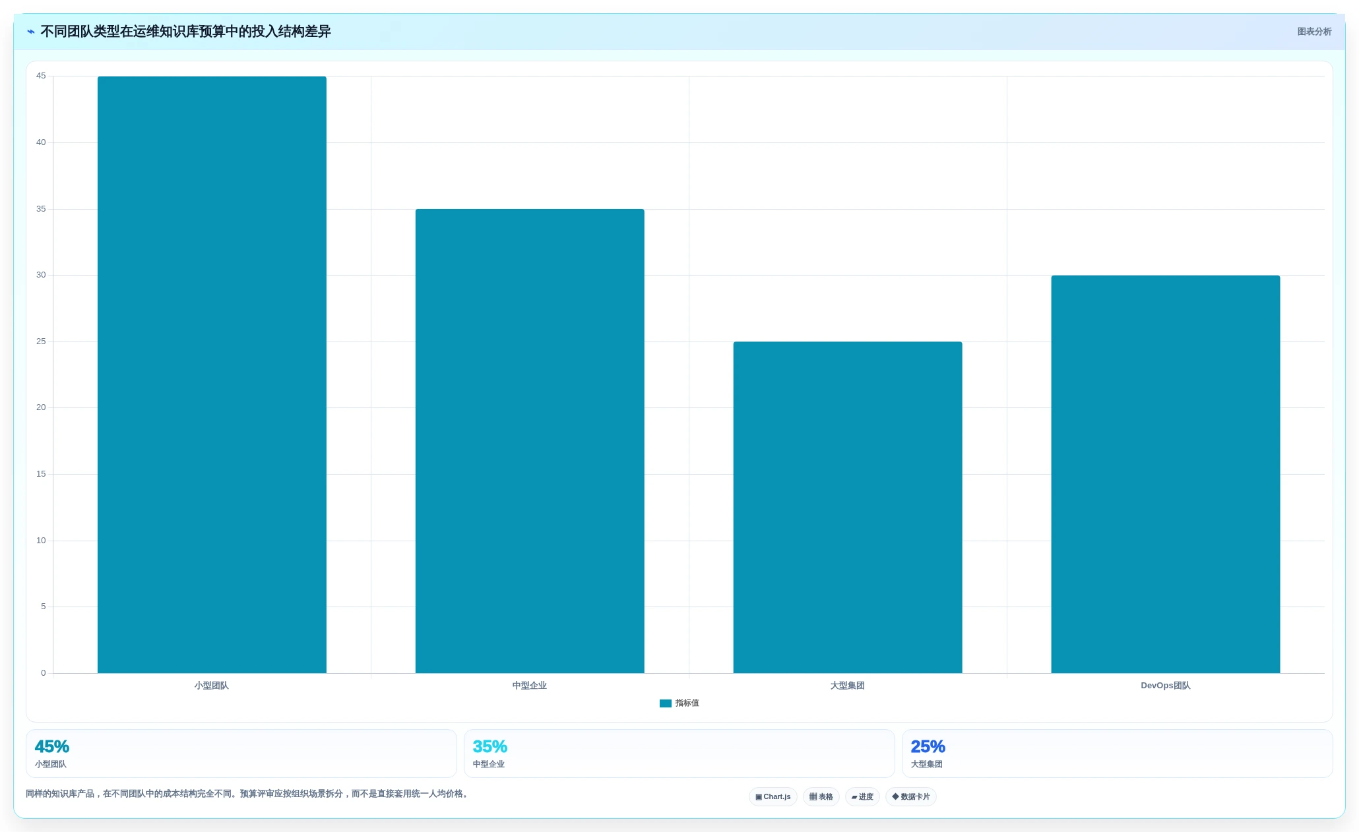
Task: Click the 小型团队 bar in the chart
Action: point(212,374)
